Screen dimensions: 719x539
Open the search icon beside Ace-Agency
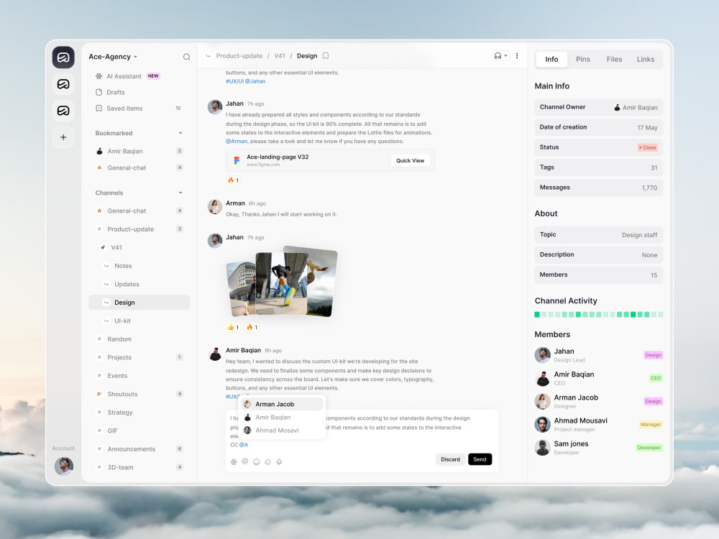click(186, 57)
